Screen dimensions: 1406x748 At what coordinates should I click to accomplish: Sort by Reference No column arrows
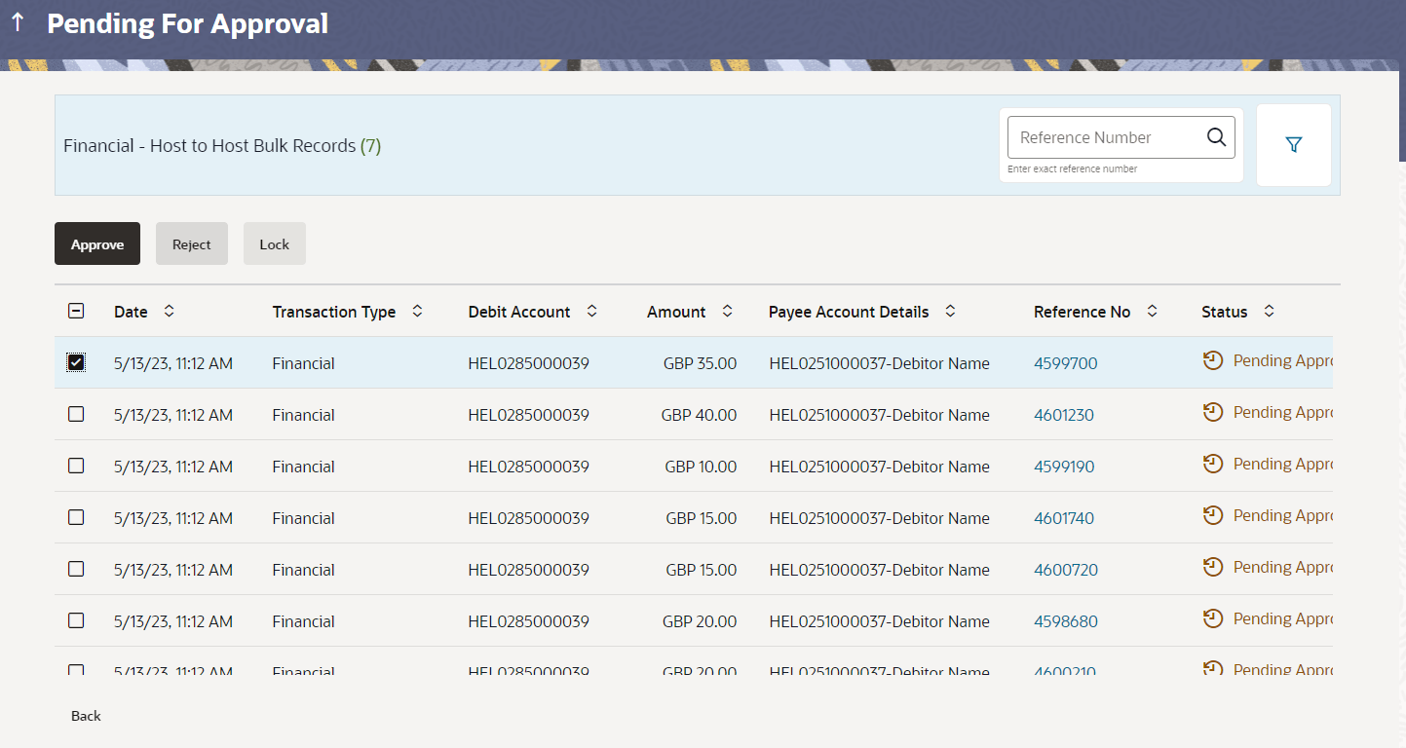pyautogui.click(x=1152, y=312)
